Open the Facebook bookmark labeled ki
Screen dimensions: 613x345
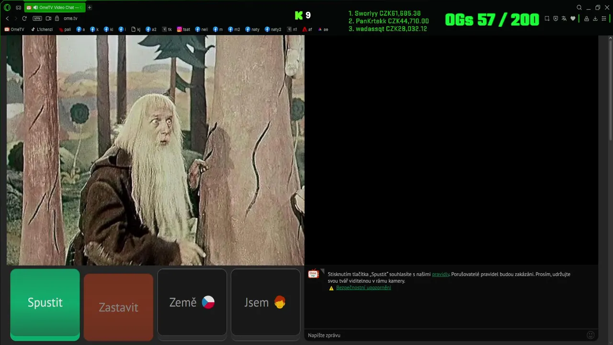click(109, 29)
